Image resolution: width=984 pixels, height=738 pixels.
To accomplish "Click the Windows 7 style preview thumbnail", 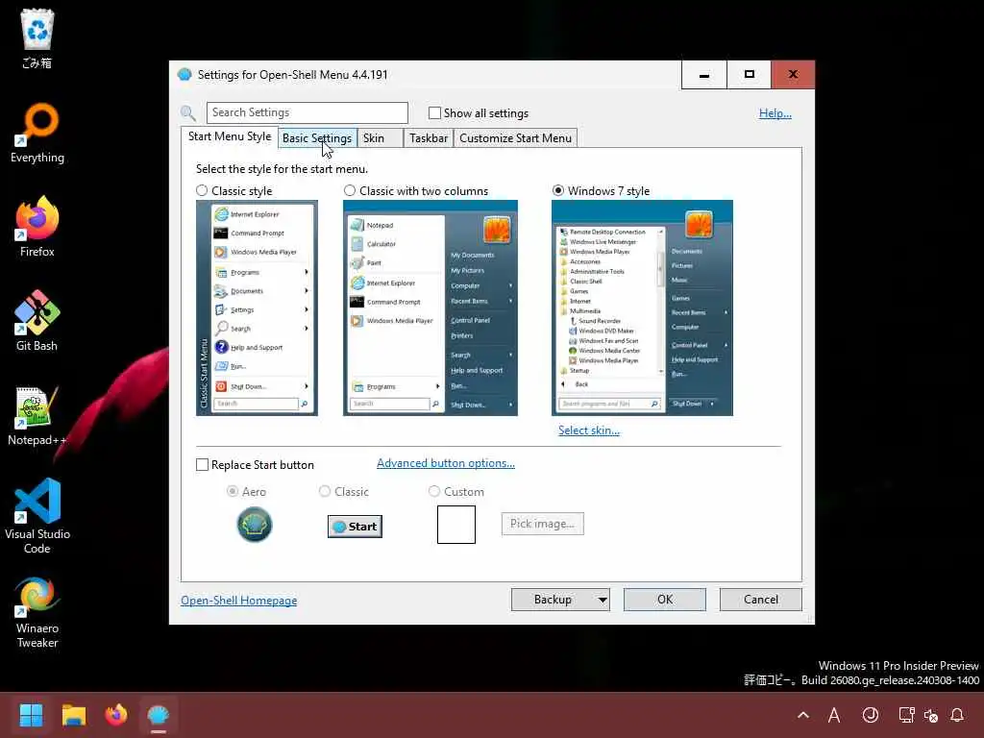I will (x=642, y=307).
